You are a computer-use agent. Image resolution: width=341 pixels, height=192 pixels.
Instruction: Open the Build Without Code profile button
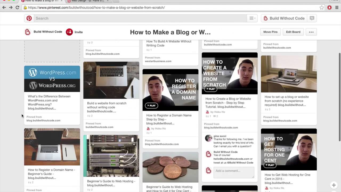pyautogui.click(x=284, y=18)
